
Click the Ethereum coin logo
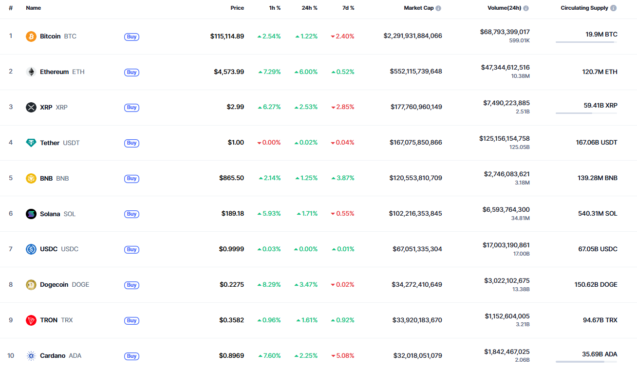31,72
